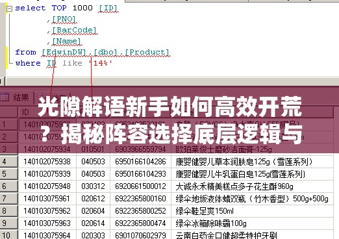This screenshot has width=339, height=239.
Task: Select row header 3
Action: pos(9,149)
